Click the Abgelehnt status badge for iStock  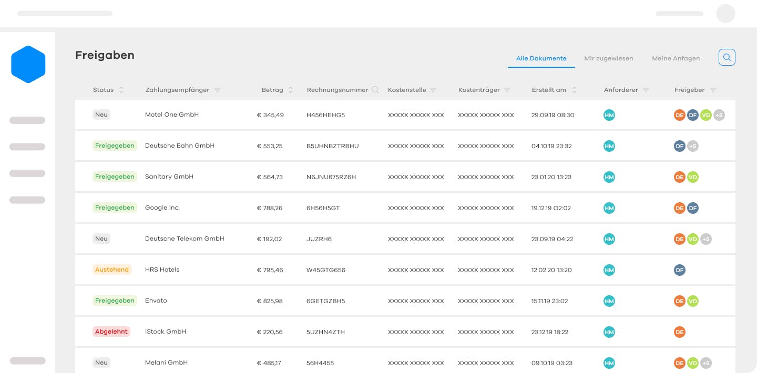111,331
